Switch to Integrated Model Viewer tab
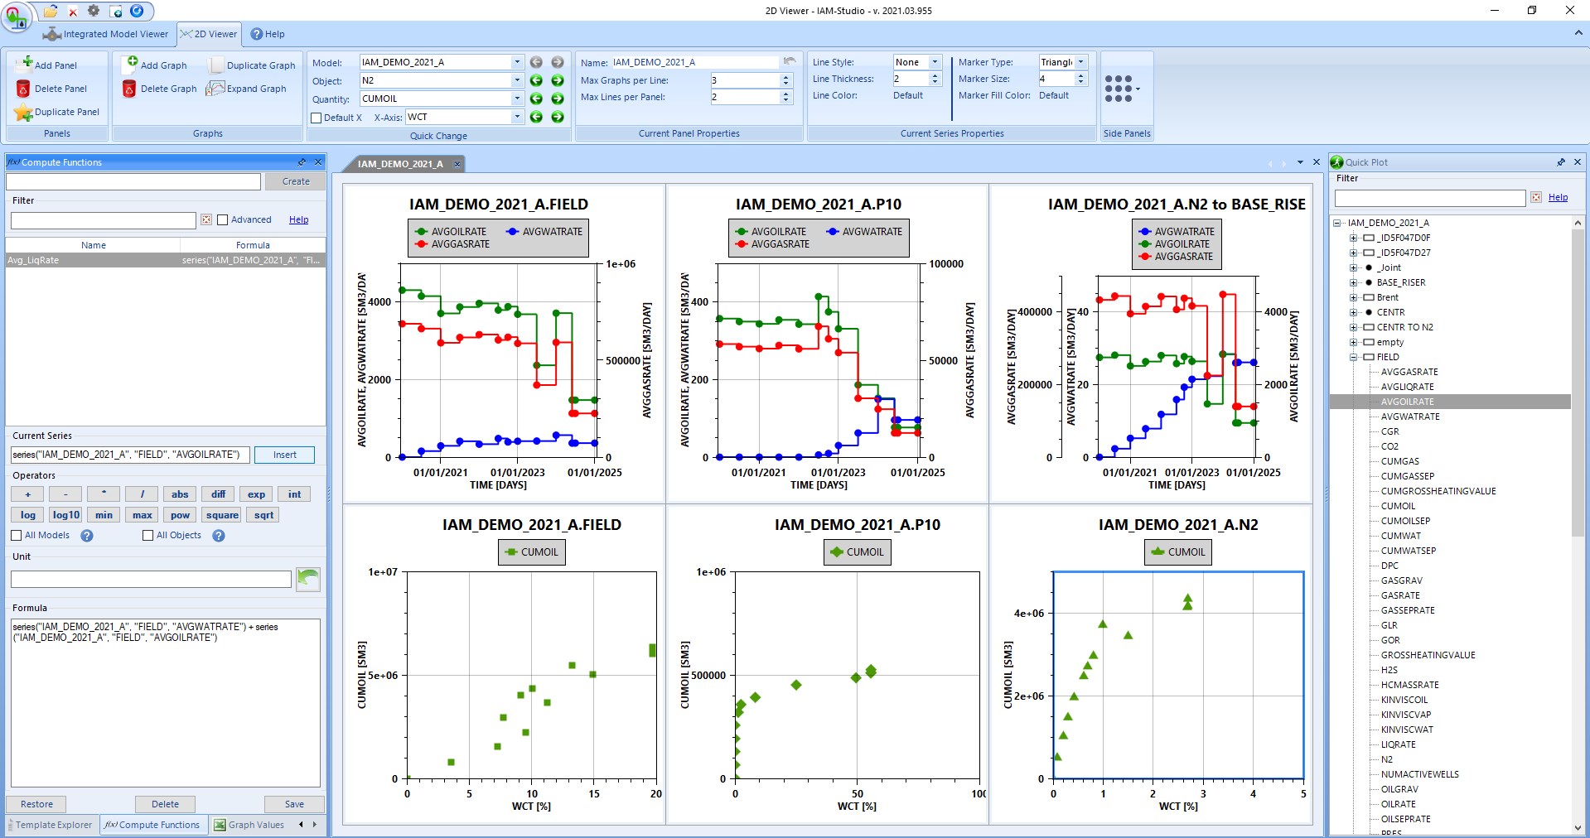Image resolution: width=1590 pixels, height=838 pixels. pyautogui.click(x=106, y=34)
